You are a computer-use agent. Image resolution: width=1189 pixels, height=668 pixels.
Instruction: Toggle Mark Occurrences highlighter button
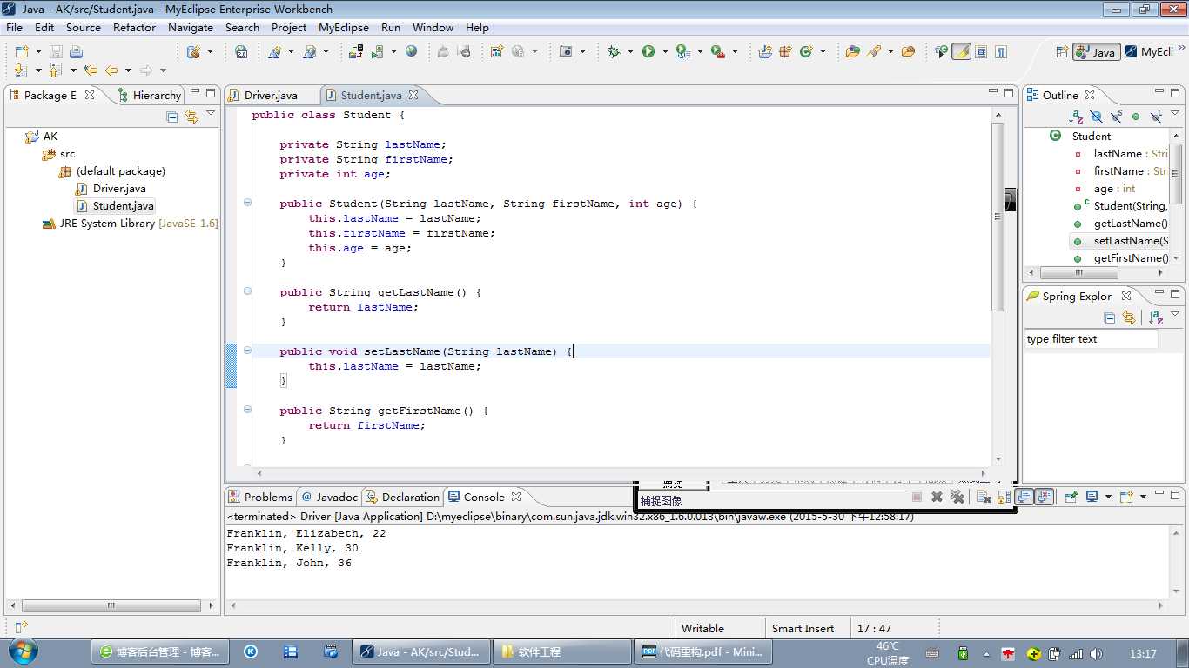click(x=961, y=51)
